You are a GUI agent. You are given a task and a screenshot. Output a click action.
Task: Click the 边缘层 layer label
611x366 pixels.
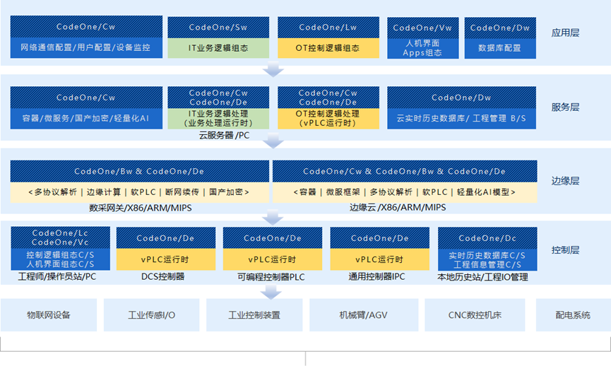(565, 181)
